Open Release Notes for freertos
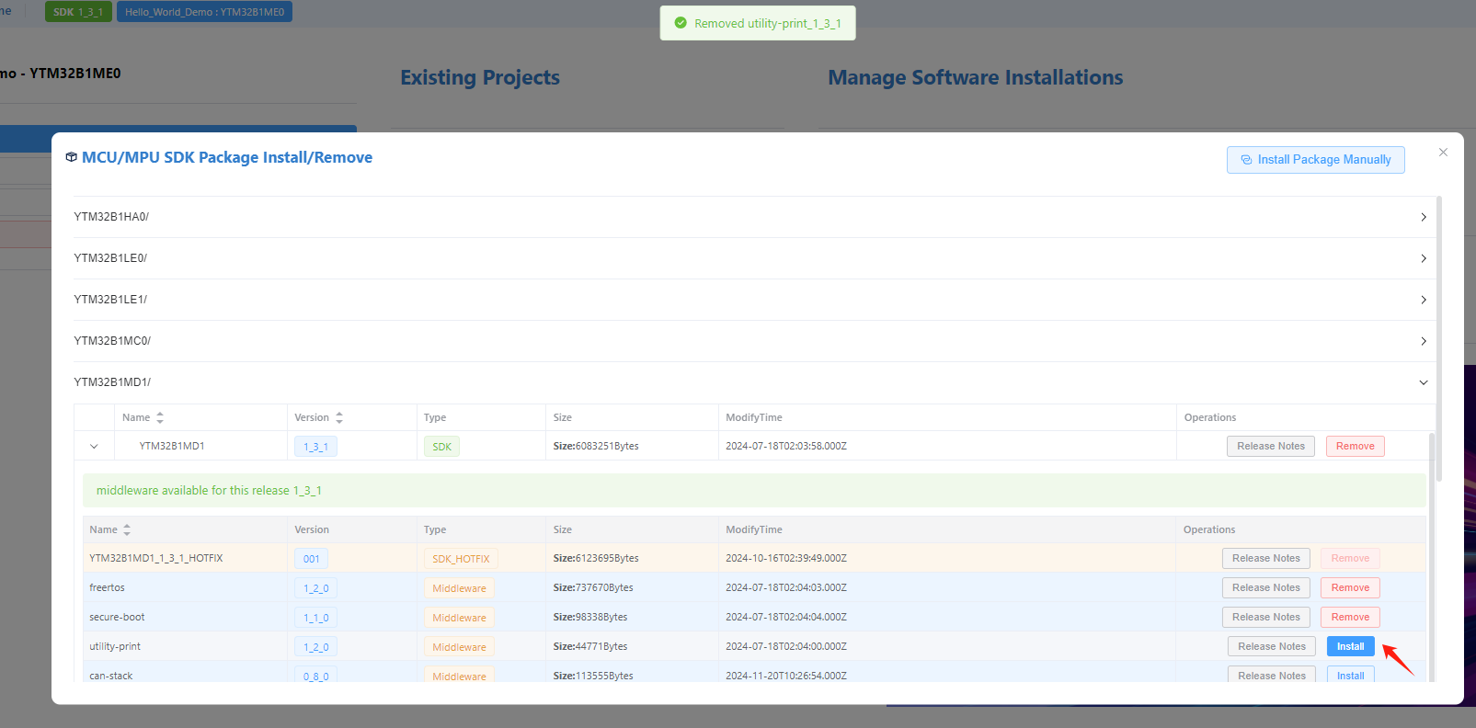The height and width of the screenshot is (728, 1476). 1265,587
